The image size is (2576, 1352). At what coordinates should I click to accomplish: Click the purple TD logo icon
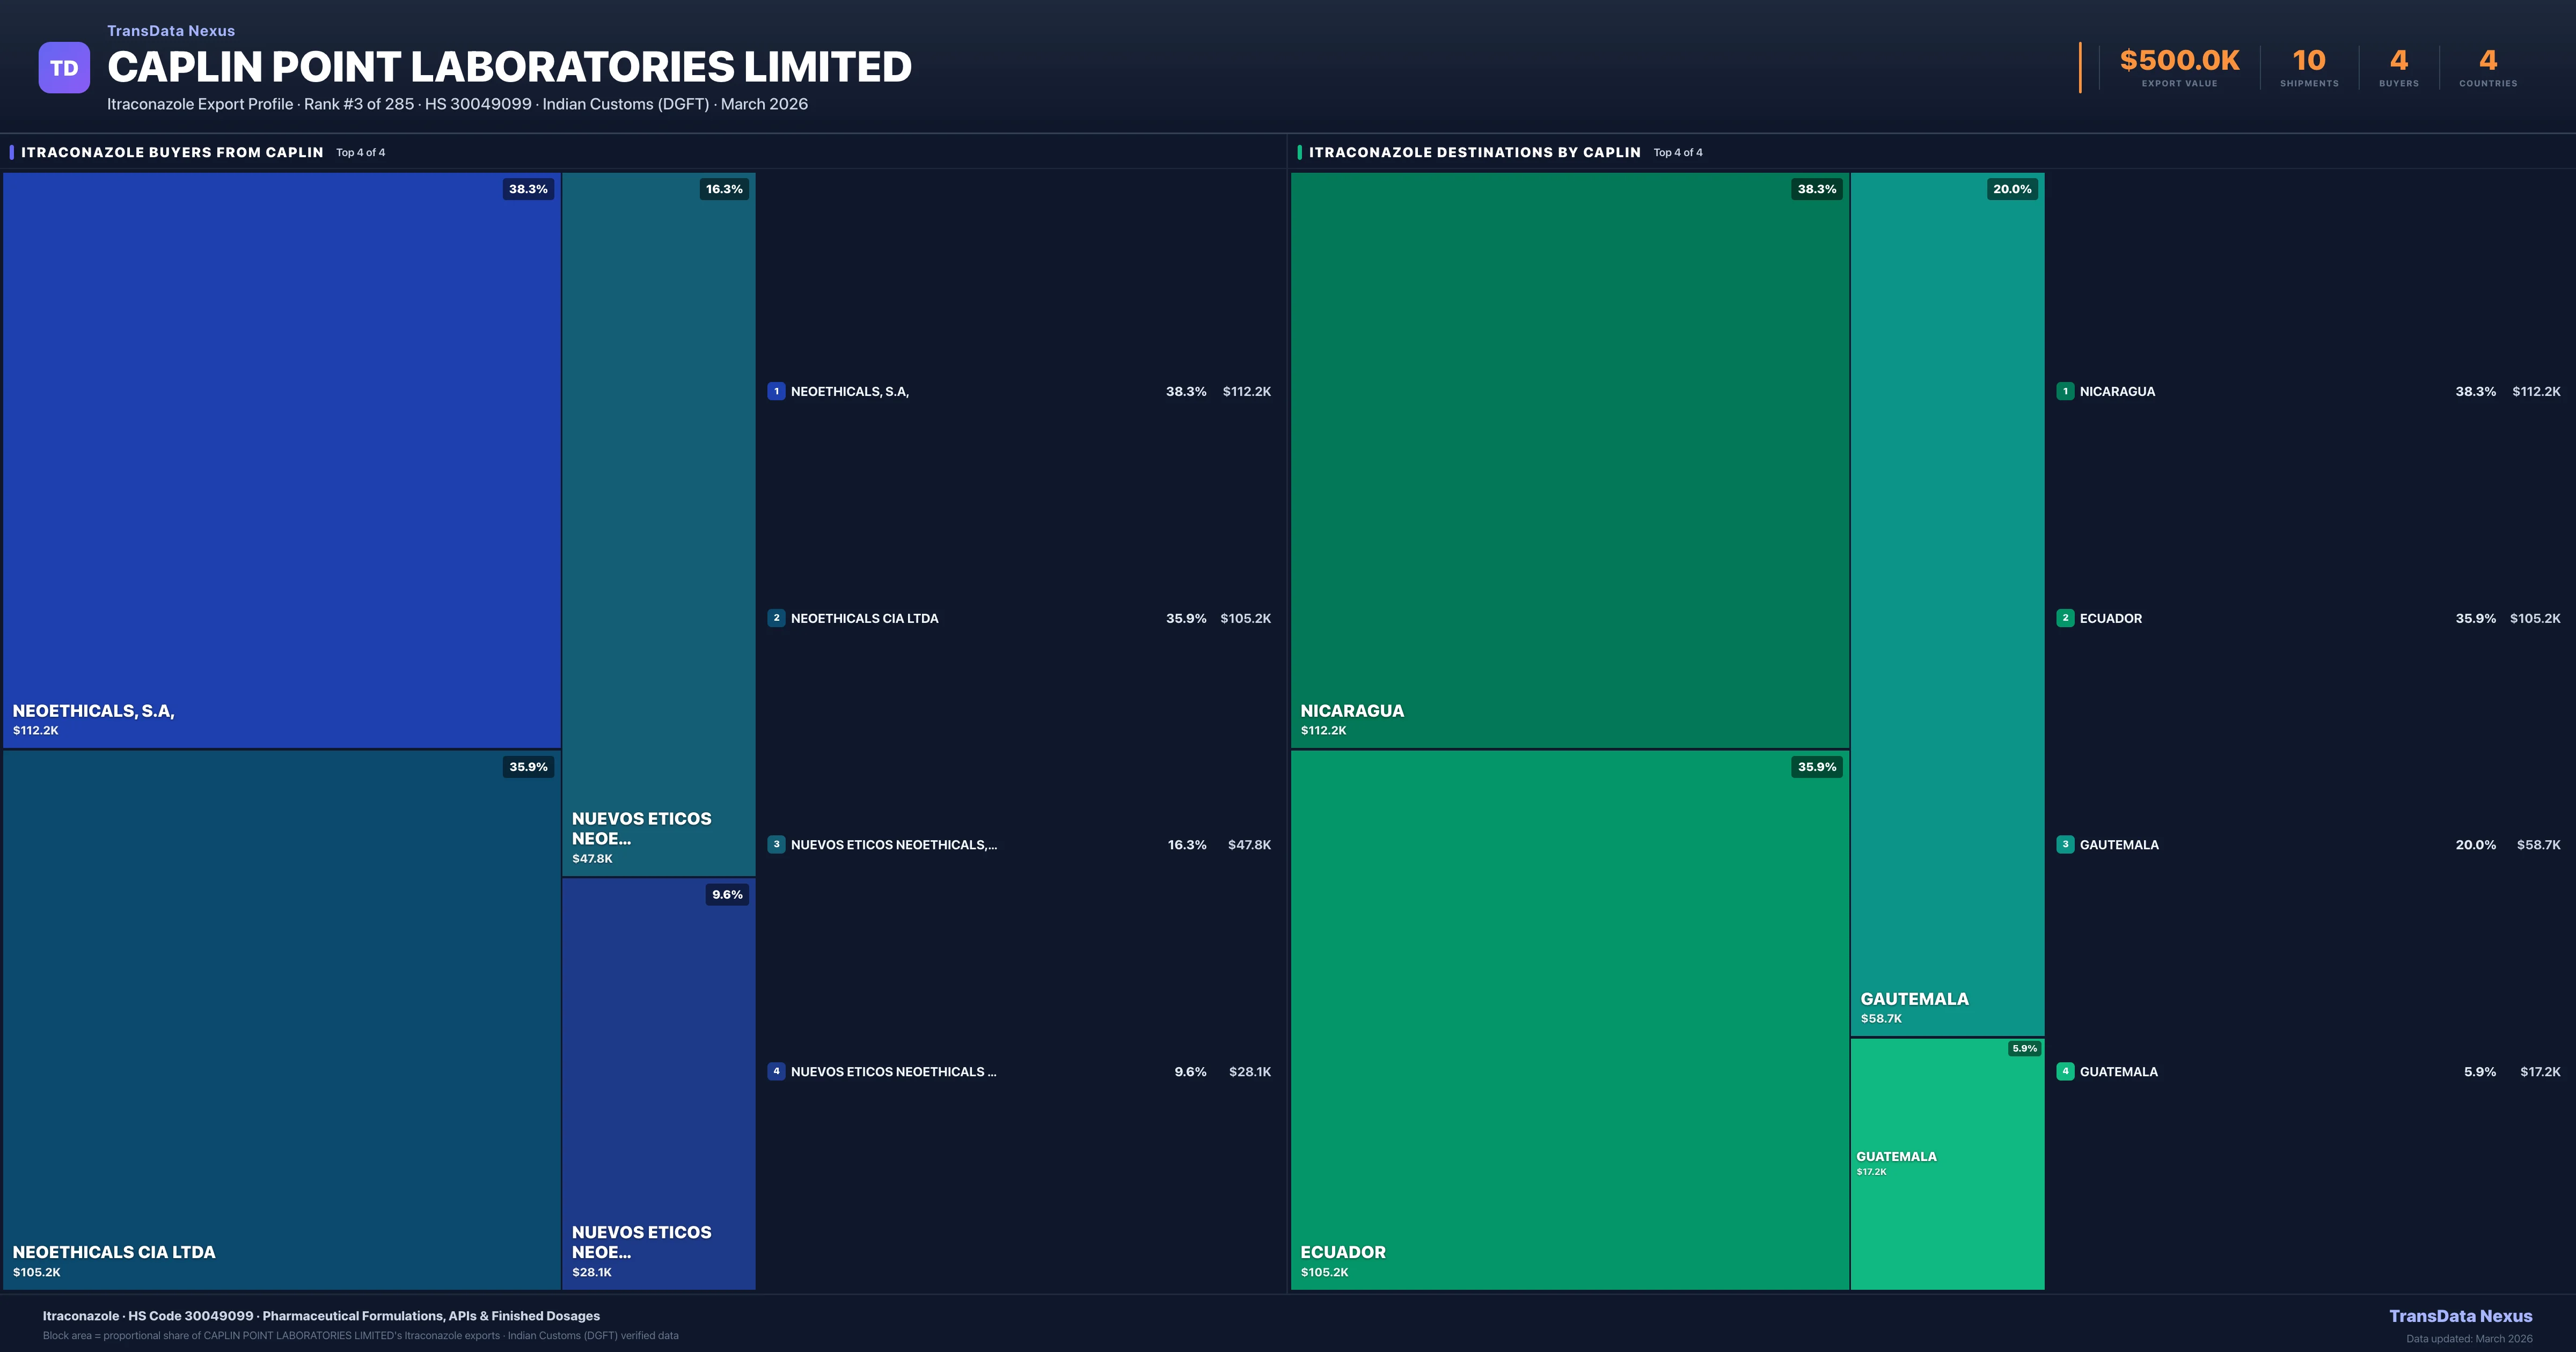tap(64, 68)
